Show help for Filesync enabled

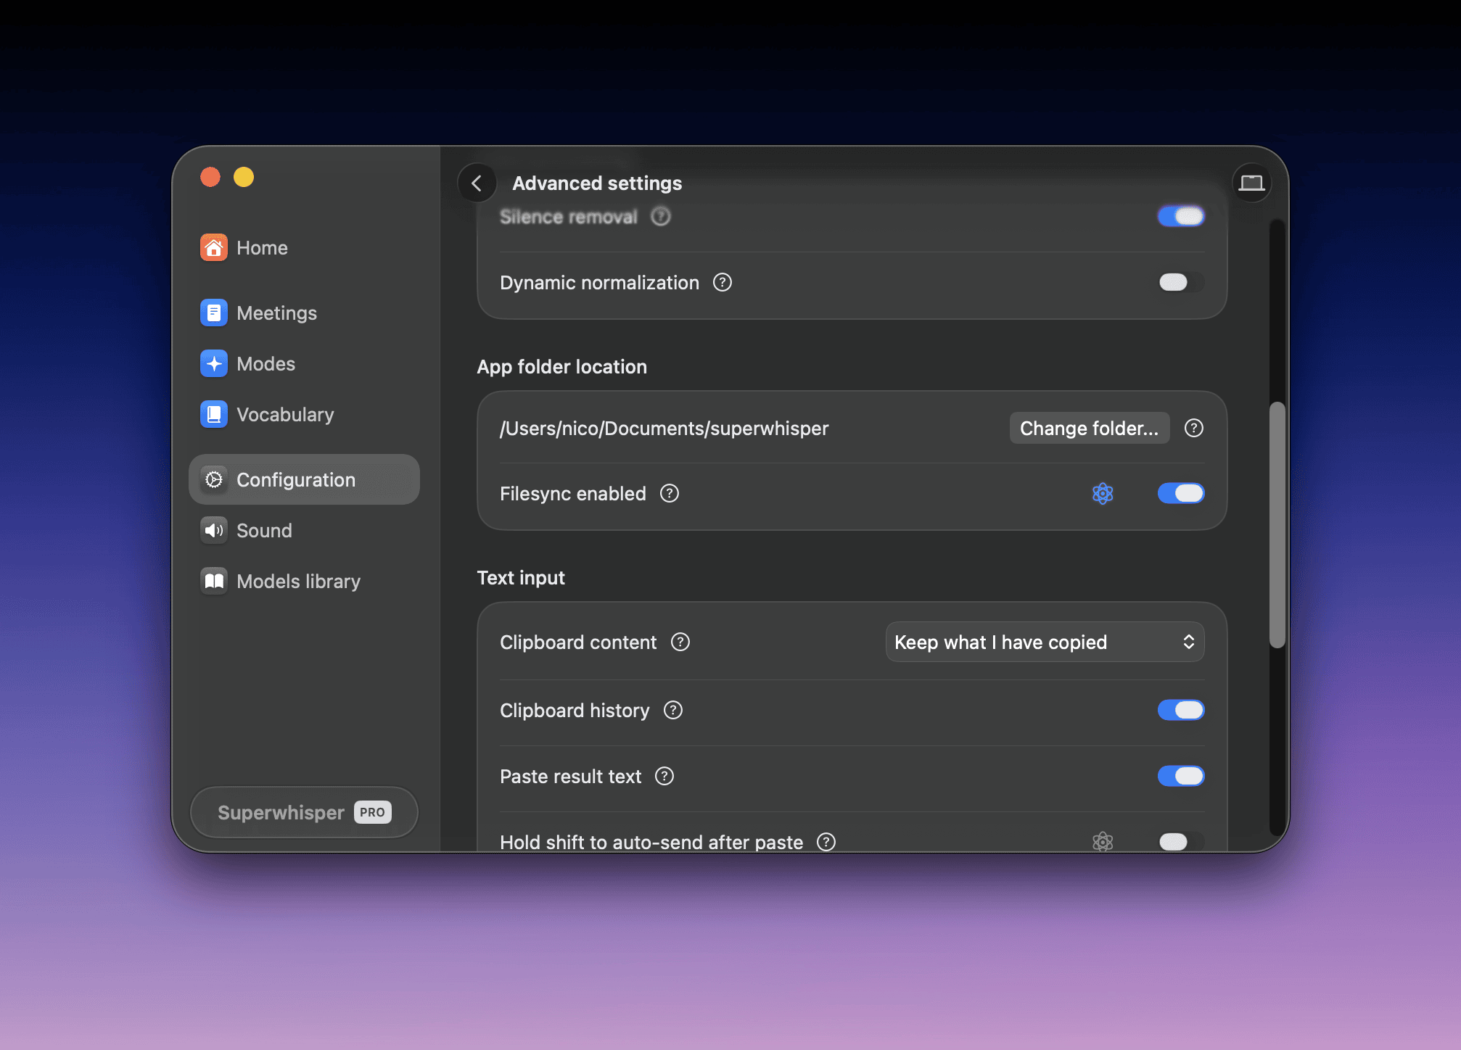pyautogui.click(x=669, y=493)
